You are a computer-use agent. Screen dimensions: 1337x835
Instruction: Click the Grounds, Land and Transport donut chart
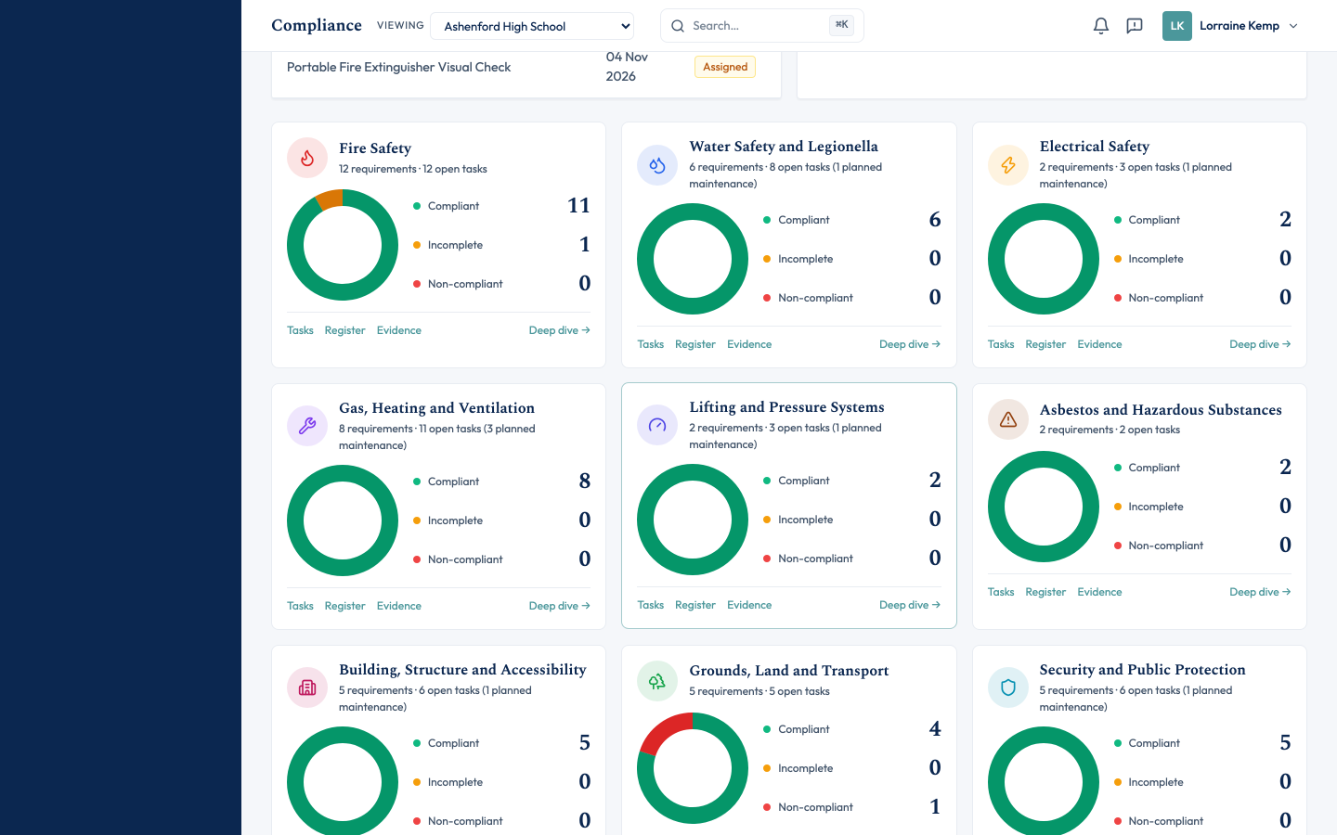(x=693, y=768)
